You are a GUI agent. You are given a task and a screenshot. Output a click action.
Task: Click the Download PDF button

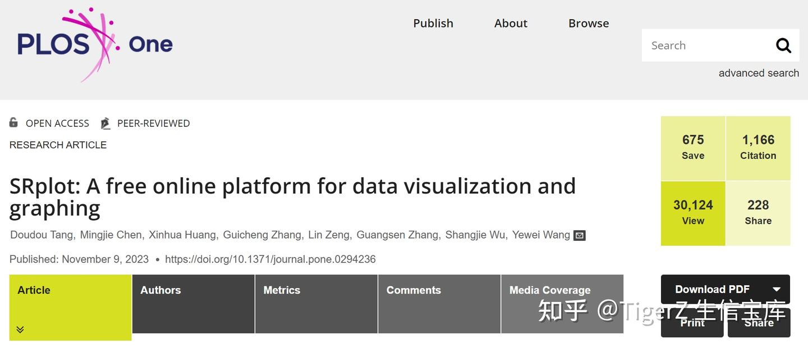pos(711,289)
